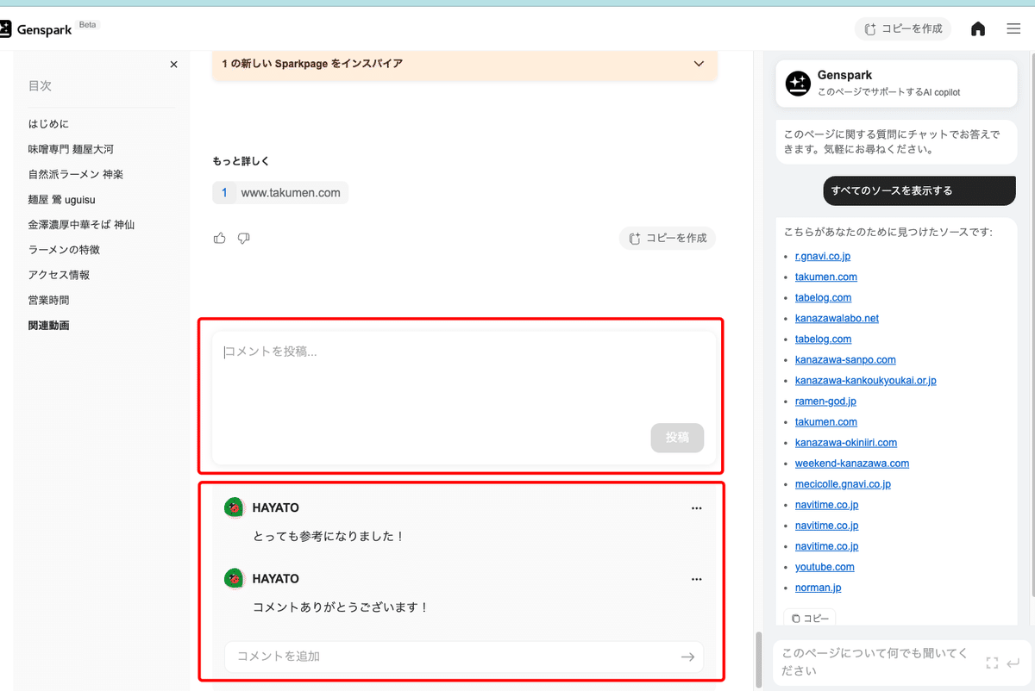This screenshot has width=1035, height=691.
Task: Click the Genspark logo in header
Action: (x=36, y=29)
